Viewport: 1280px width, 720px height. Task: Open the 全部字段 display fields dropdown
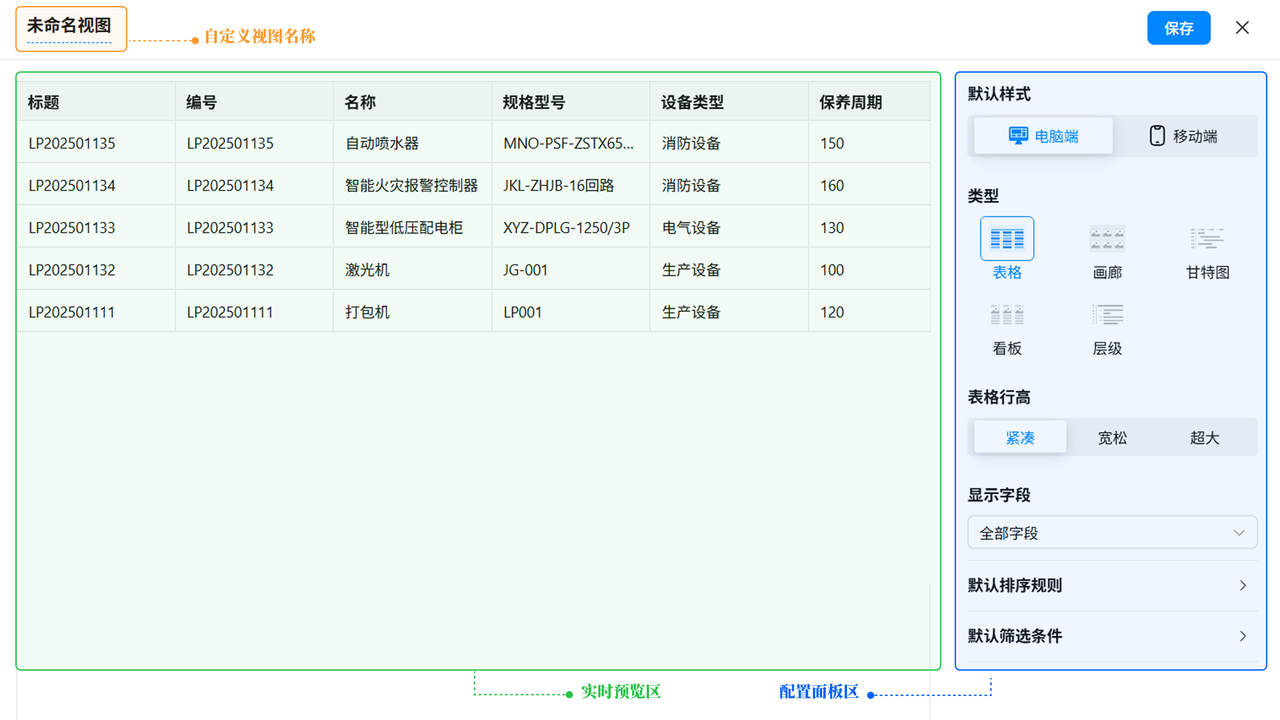pyautogui.click(x=1112, y=533)
